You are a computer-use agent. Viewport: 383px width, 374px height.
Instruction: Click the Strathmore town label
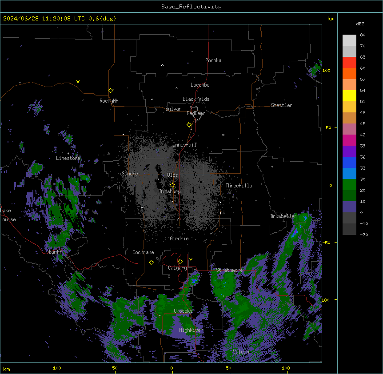[x=229, y=270]
